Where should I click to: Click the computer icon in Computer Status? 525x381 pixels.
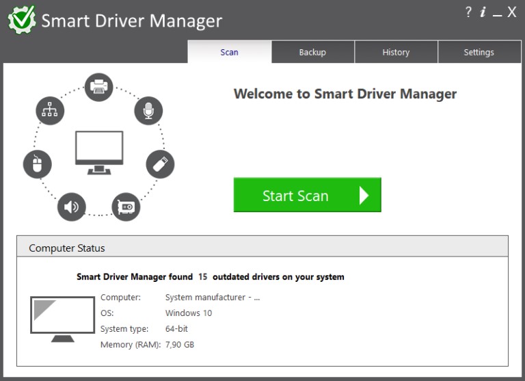[x=63, y=319]
